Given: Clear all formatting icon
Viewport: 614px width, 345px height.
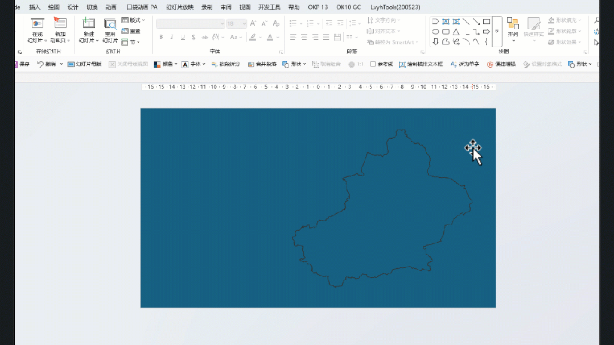Looking at the screenshot, I should click(276, 23).
